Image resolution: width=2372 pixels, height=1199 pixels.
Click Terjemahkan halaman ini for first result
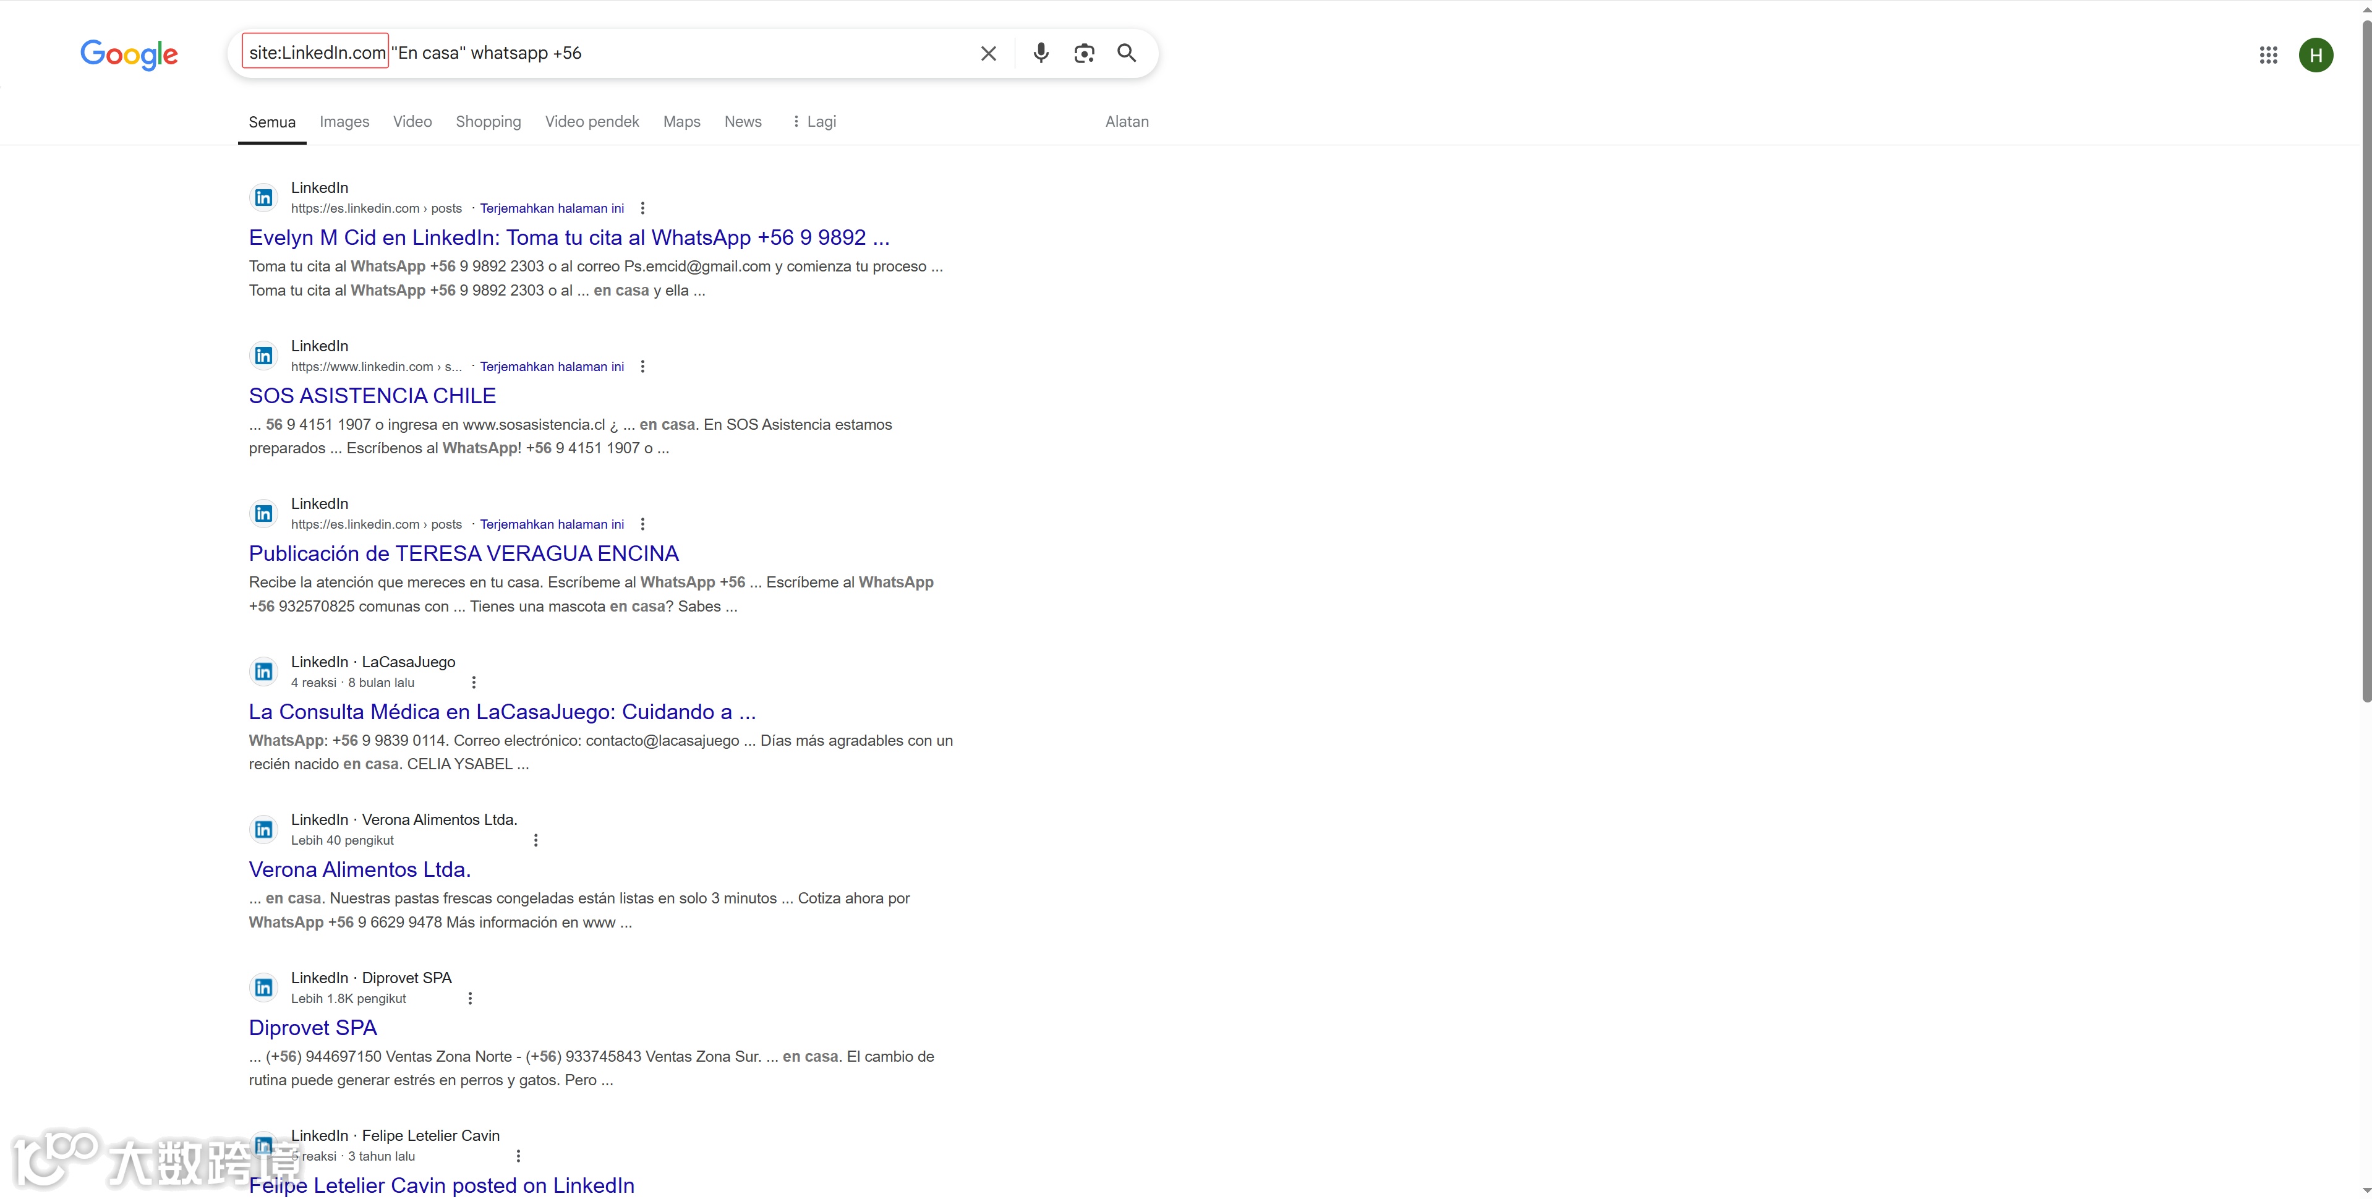(x=552, y=208)
